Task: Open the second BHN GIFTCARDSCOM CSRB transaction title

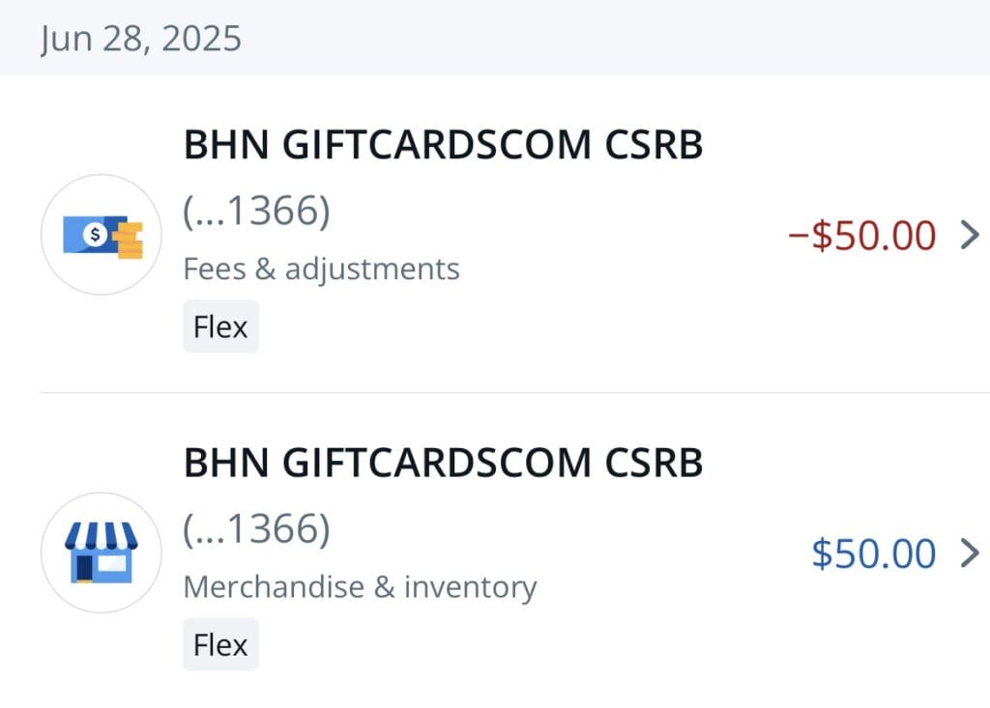Action: coord(443,464)
